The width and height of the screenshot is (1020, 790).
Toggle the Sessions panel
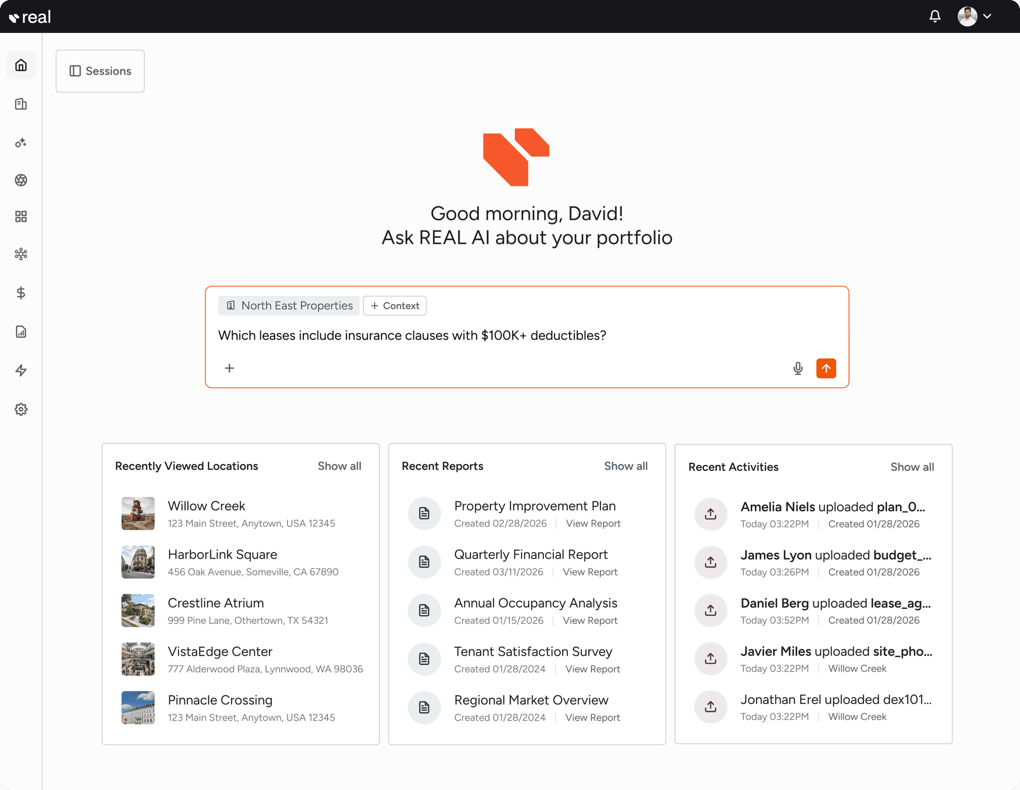[100, 71]
